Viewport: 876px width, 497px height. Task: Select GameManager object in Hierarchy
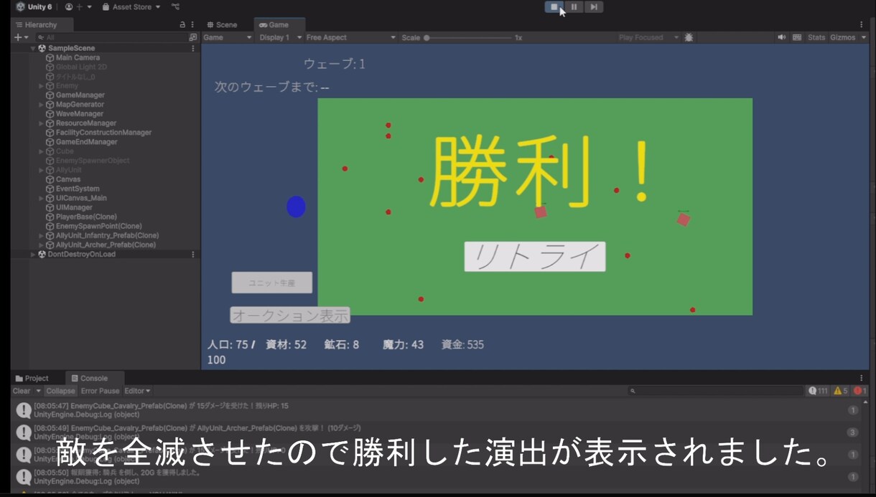pyautogui.click(x=80, y=95)
